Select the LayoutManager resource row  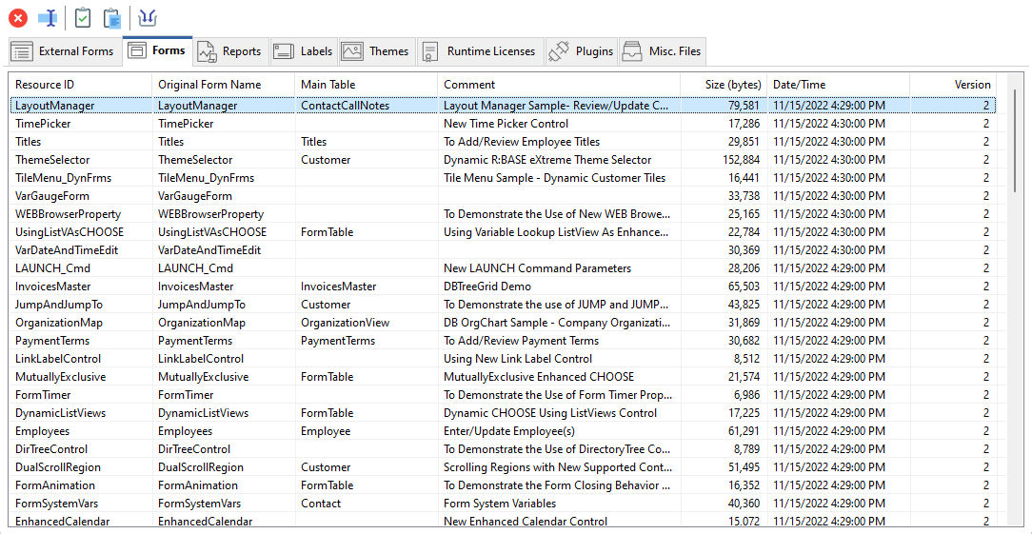coord(503,106)
